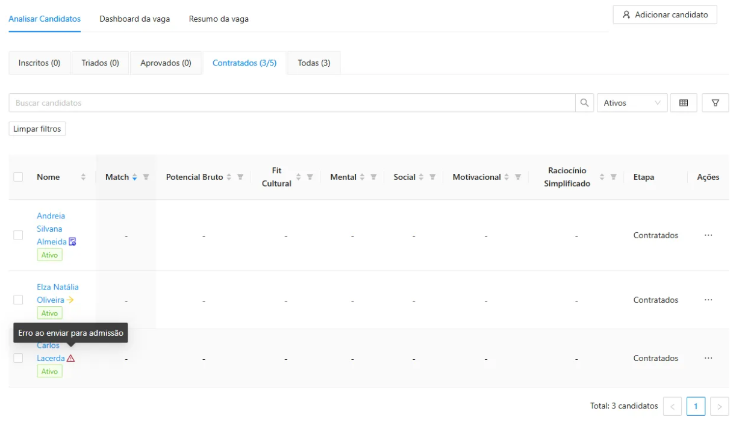739x423 pixels.
Task: Open the Ativos status dropdown
Action: 632,103
